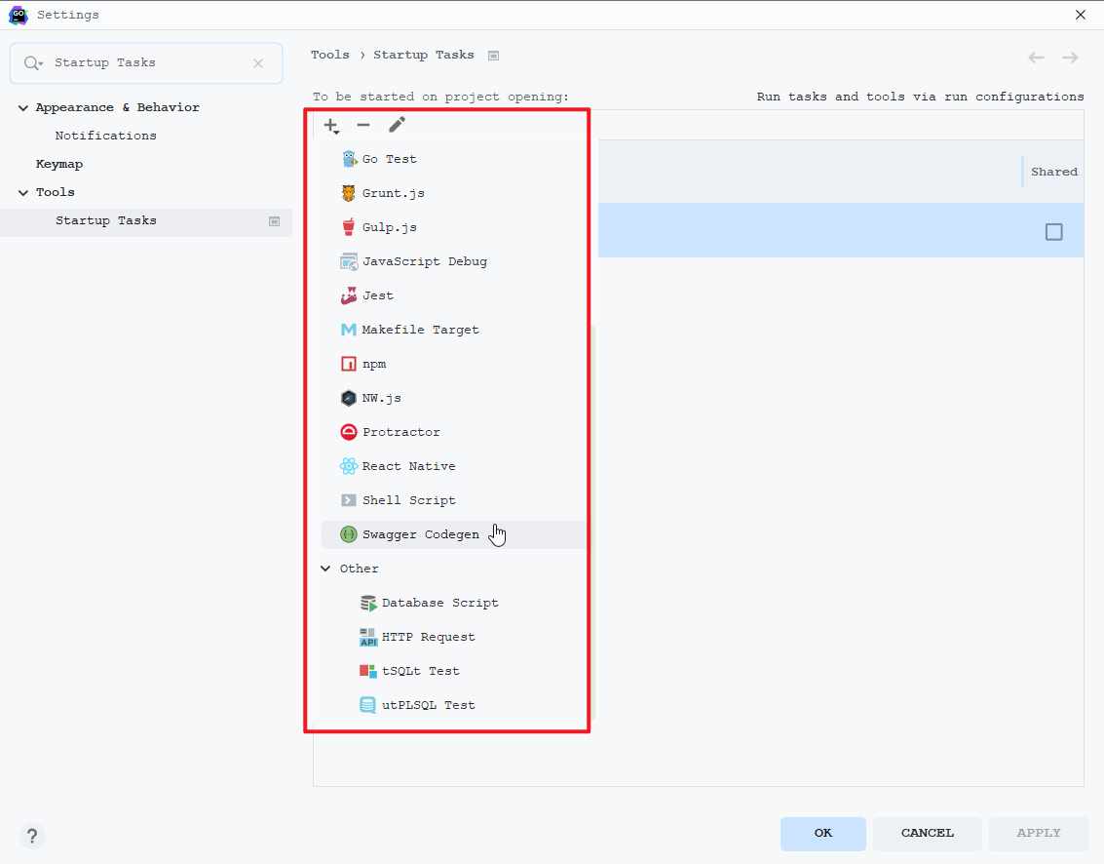Click the Jest icon
This screenshot has height=864, width=1104.
349,295
